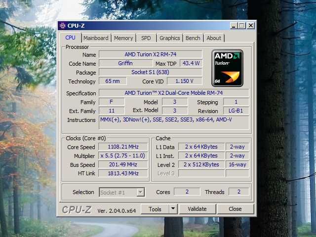Open the Memory tab
This screenshot has width=316, height=237.
click(123, 38)
